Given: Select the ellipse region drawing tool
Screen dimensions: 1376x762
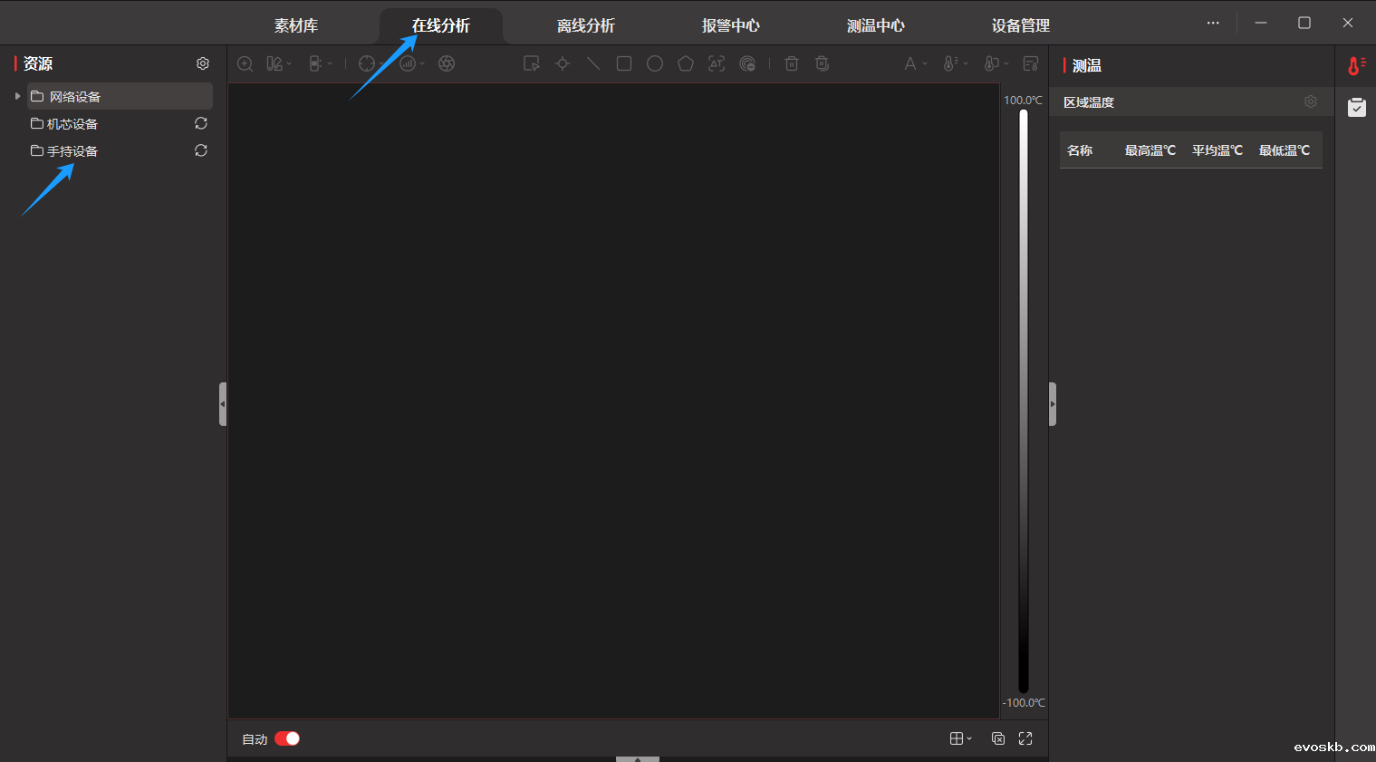Looking at the screenshot, I should 655,63.
